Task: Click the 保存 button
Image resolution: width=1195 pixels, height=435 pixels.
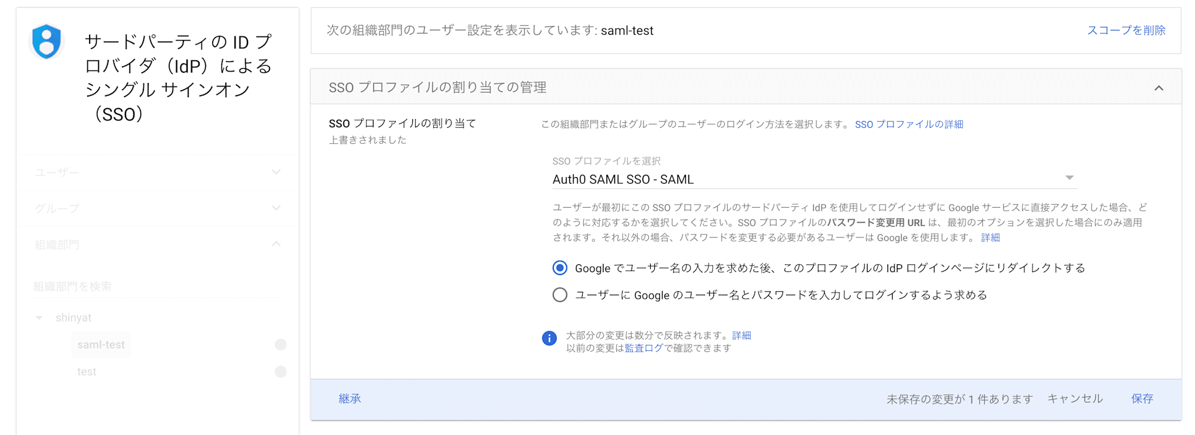Action: pos(1142,399)
